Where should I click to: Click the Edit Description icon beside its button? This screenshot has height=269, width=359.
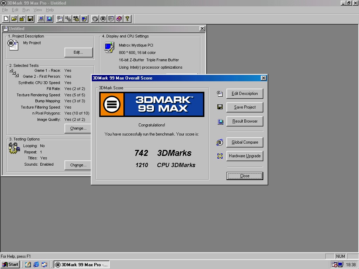click(x=220, y=94)
